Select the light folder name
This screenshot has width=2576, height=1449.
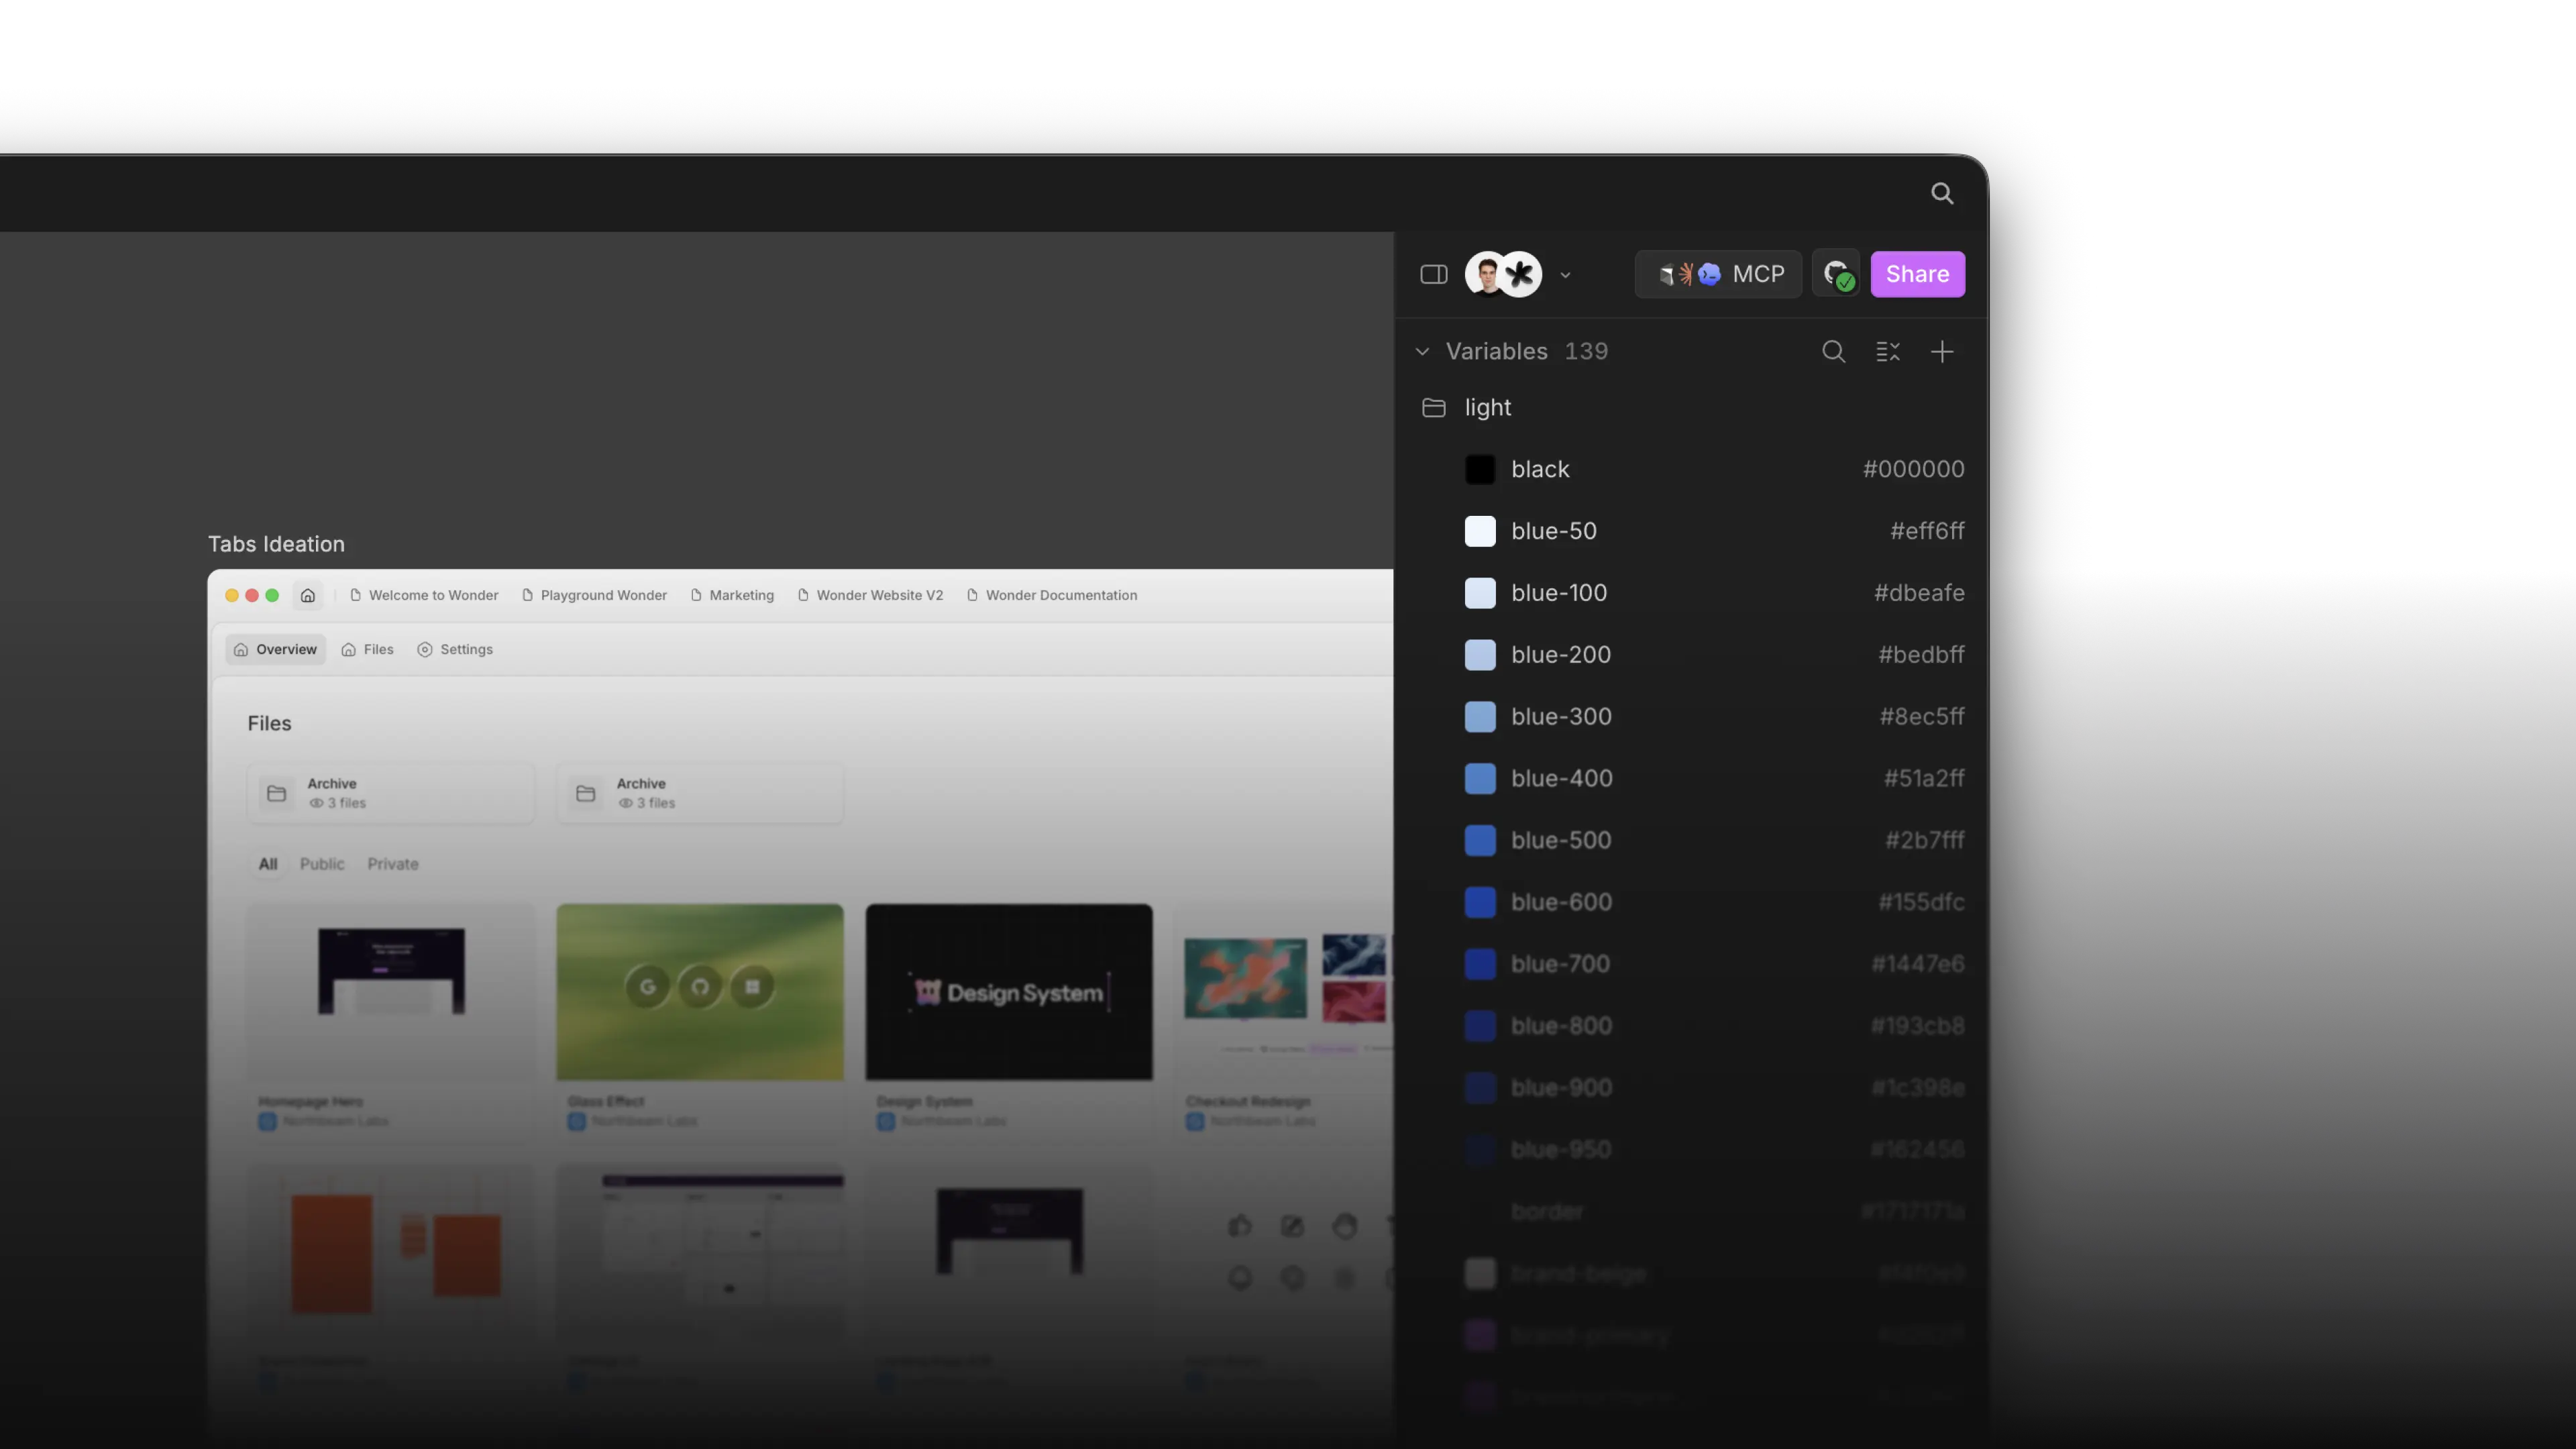point(1488,408)
